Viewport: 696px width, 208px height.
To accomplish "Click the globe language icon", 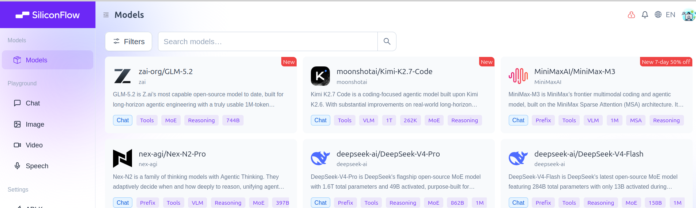I will tap(658, 15).
